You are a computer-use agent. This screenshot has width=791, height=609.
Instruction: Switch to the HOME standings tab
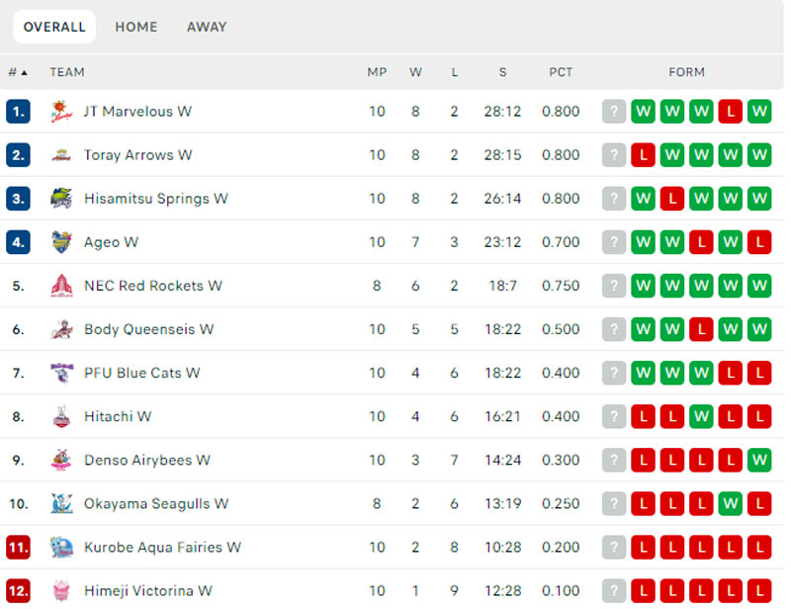136,27
